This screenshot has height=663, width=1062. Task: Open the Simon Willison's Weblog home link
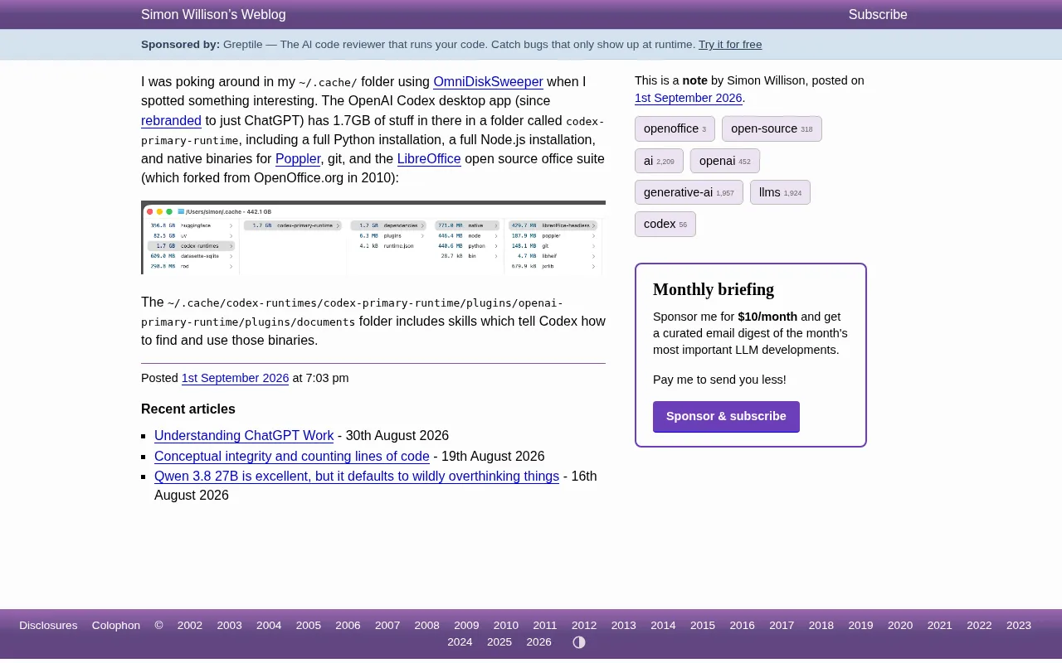click(213, 15)
